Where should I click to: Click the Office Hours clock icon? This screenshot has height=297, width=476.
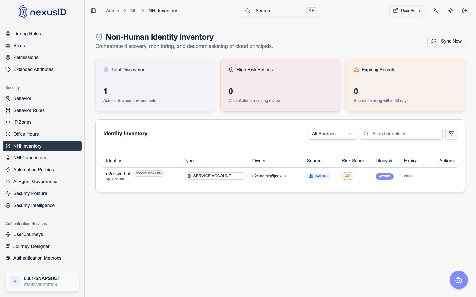(8, 134)
